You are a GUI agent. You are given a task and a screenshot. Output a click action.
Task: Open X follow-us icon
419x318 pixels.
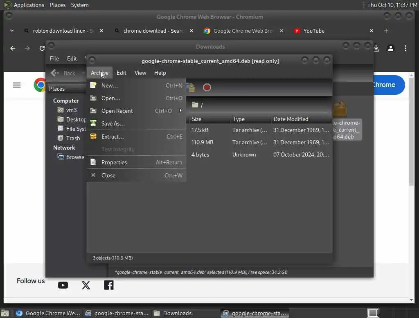(x=86, y=285)
